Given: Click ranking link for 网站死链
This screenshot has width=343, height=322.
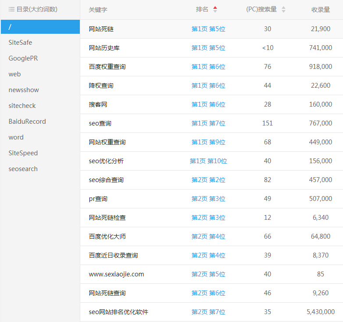Looking at the screenshot, I should tap(208, 29).
